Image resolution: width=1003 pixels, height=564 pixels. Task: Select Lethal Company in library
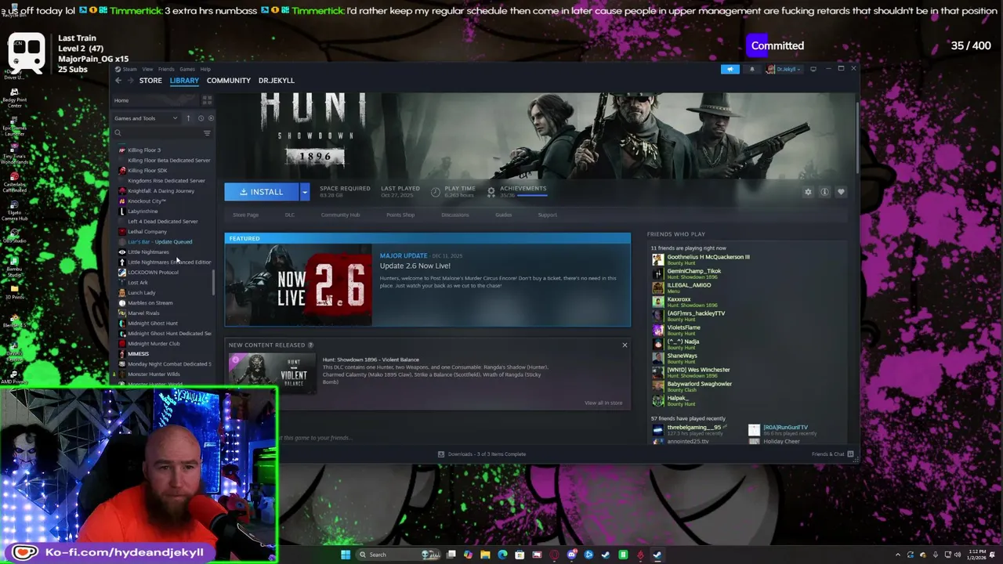(147, 231)
